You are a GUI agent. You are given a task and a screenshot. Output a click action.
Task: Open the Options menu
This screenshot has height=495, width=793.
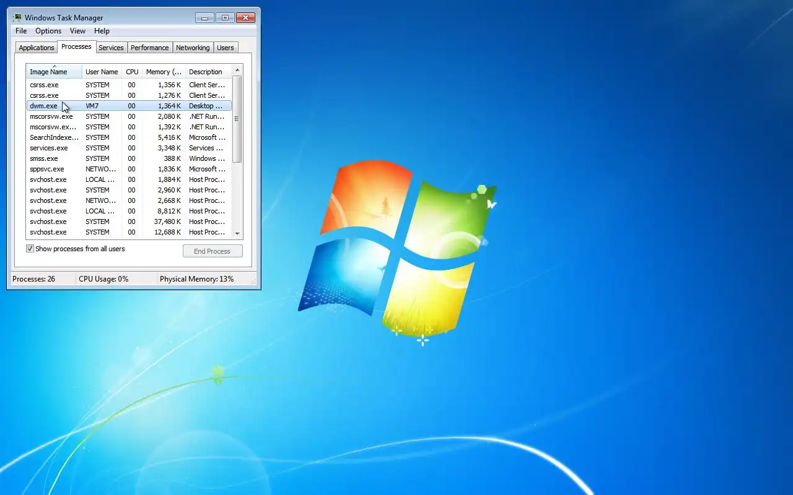(x=48, y=31)
